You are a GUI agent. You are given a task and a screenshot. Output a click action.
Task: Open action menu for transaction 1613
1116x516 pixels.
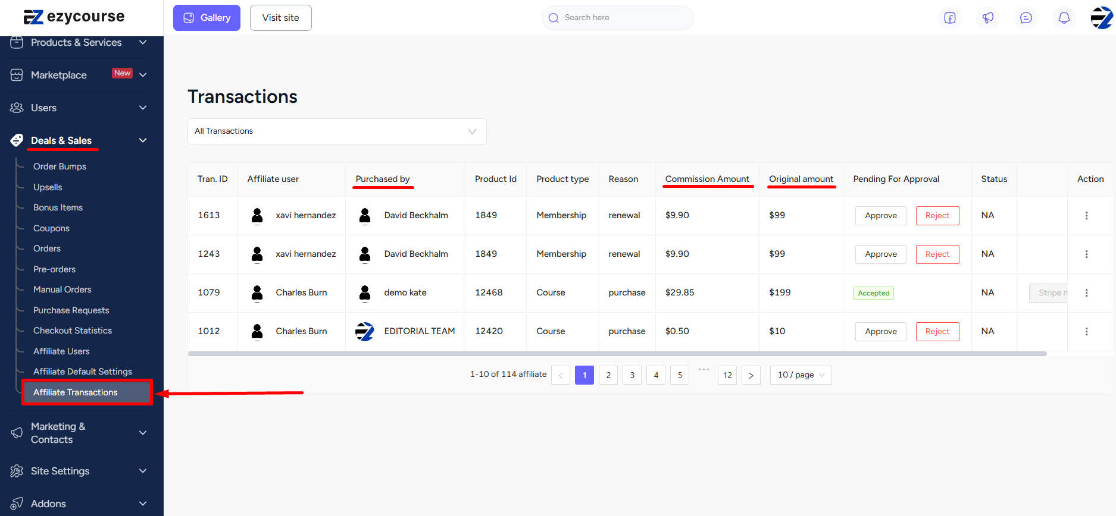[1086, 215]
